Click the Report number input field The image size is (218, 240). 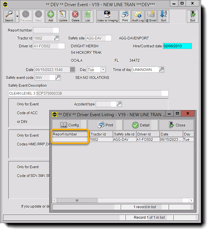click(x=46, y=30)
